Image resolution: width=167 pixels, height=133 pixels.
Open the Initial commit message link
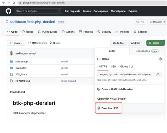pos(68,81)
